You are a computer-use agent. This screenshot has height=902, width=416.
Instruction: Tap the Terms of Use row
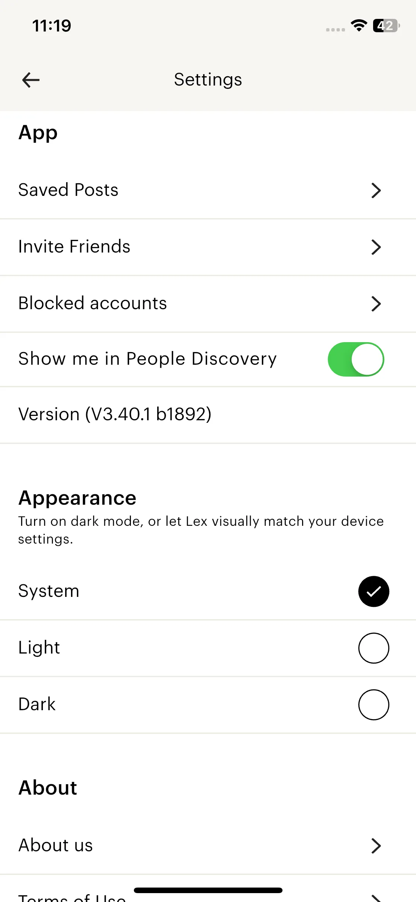[72, 898]
